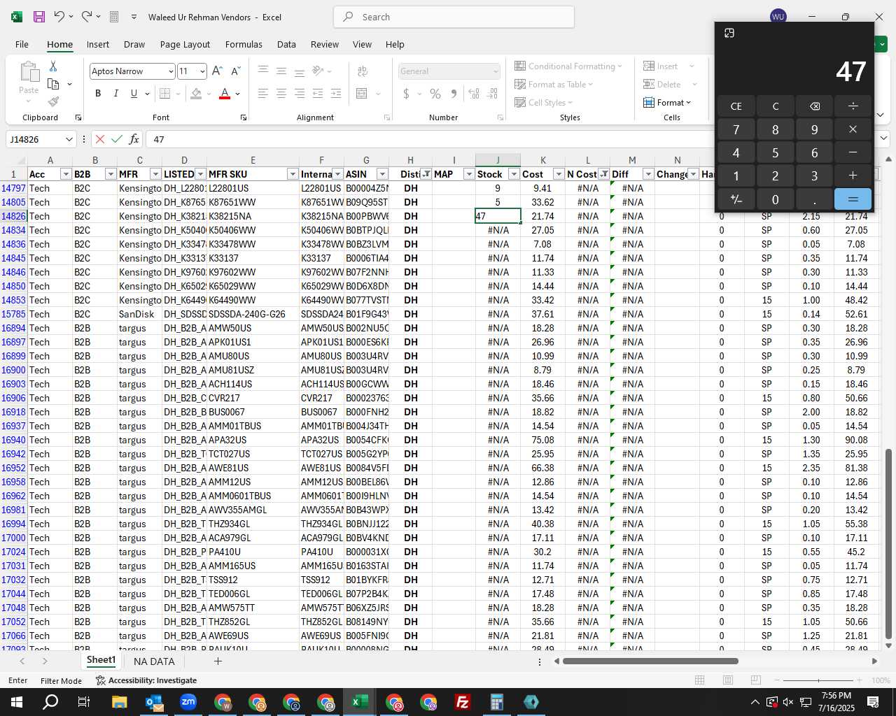Click the fill color bucket swatch
This screenshot has height=716, width=896.
[196, 94]
